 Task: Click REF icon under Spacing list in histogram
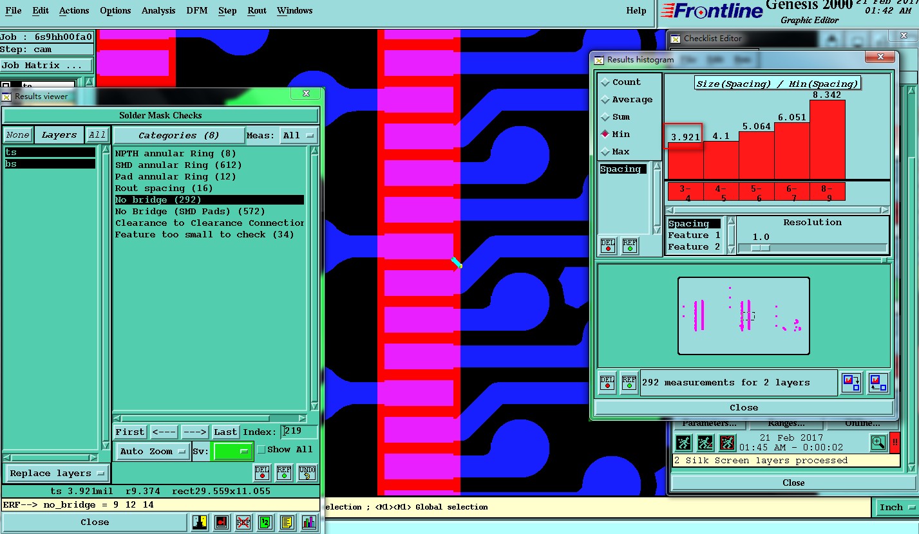630,246
